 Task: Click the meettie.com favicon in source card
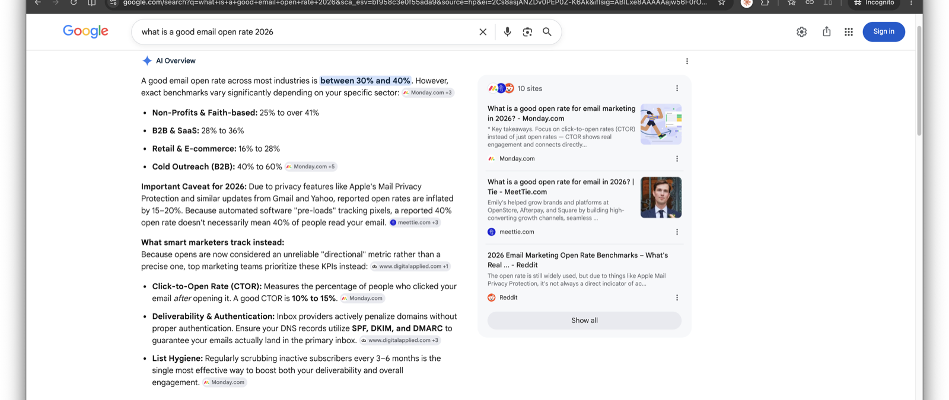tap(491, 232)
